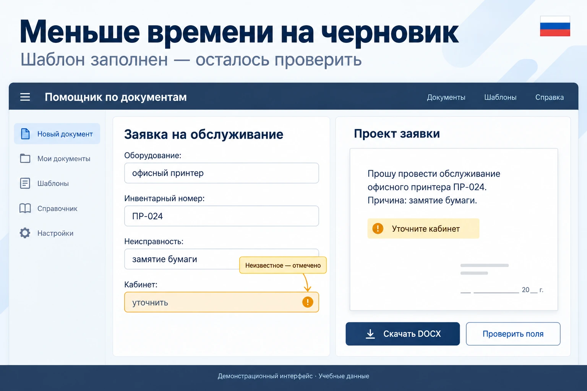Click the Неизвестное — отмечено tooltip
587x391 pixels.
tap(283, 265)
